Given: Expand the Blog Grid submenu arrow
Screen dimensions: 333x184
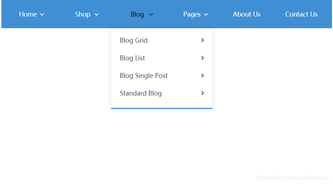Looking at the screenshot, I should [203, 41].
